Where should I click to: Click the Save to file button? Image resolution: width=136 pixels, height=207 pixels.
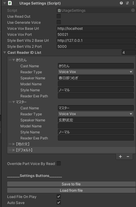71,184
